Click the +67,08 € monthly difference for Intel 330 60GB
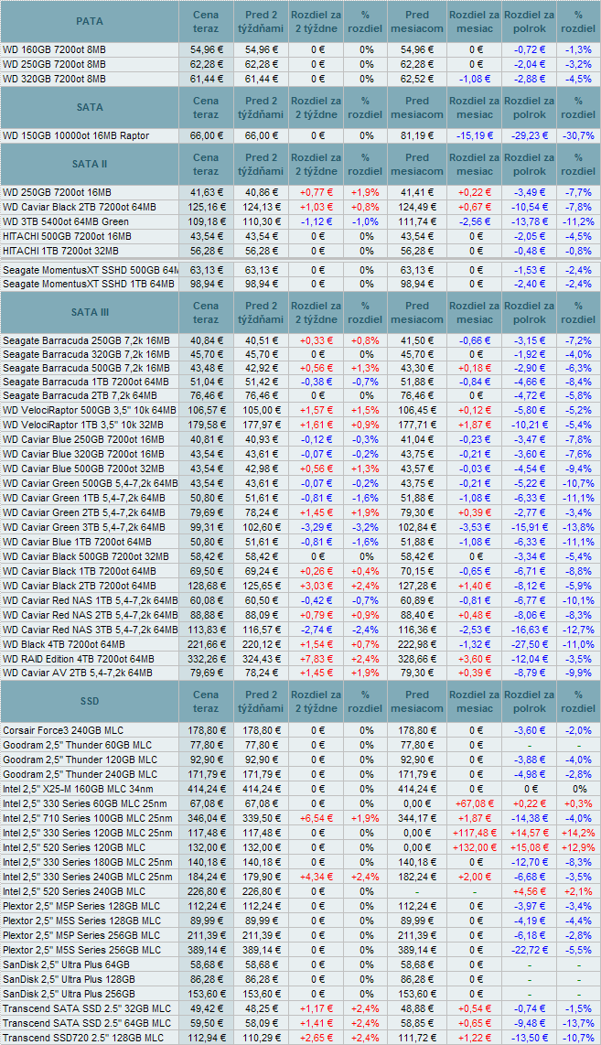601x1045 pixels. pyautogui.click(x=475, y=803)
